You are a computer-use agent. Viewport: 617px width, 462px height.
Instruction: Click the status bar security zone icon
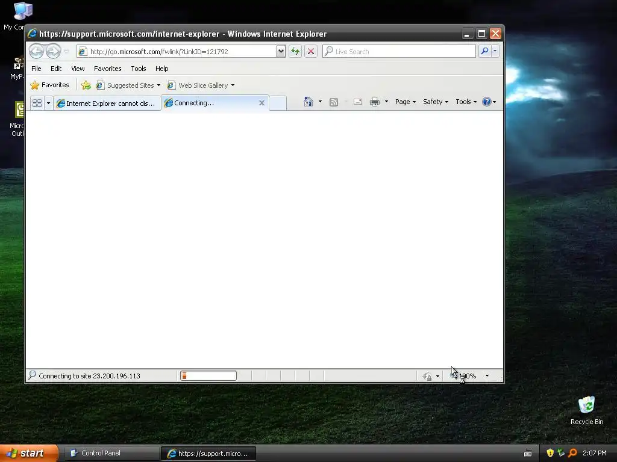coord(427,377)
